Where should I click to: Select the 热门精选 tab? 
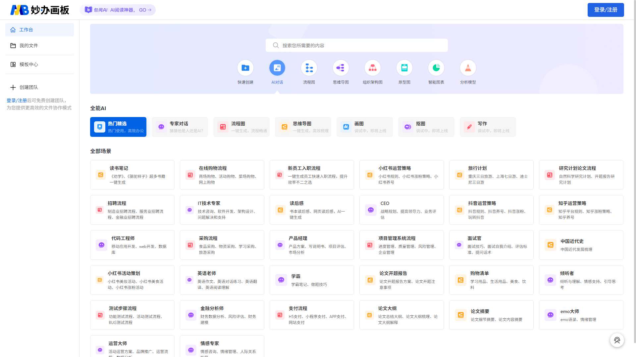(x=118, y=127)
